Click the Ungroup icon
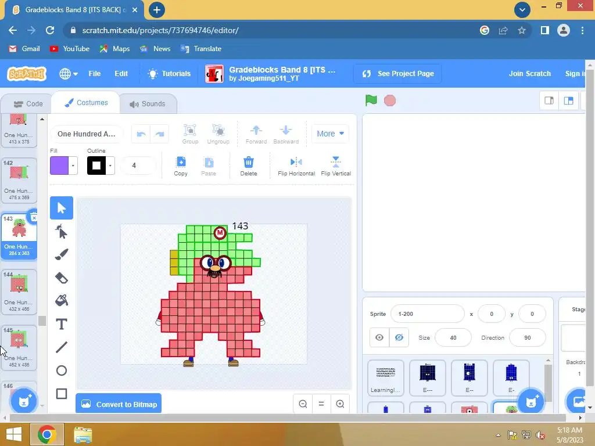The width and height of the screenshot is (595, 446). click(218, 134)
